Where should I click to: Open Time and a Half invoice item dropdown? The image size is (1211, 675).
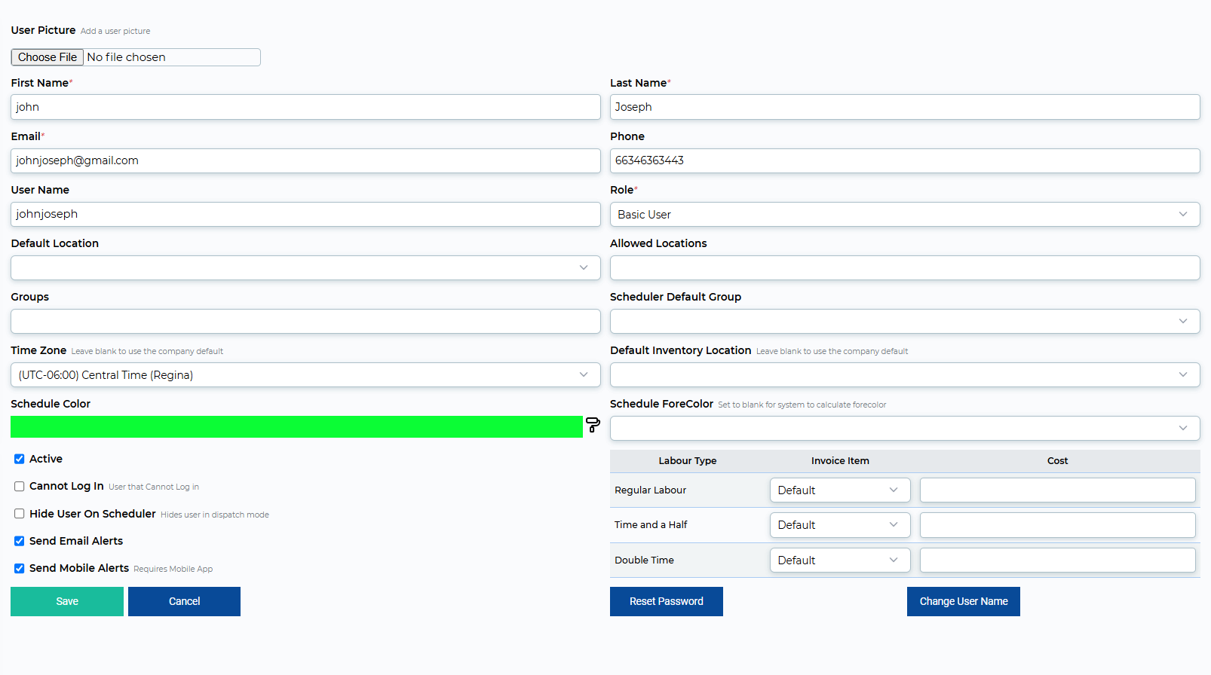[x=840, y=525]
